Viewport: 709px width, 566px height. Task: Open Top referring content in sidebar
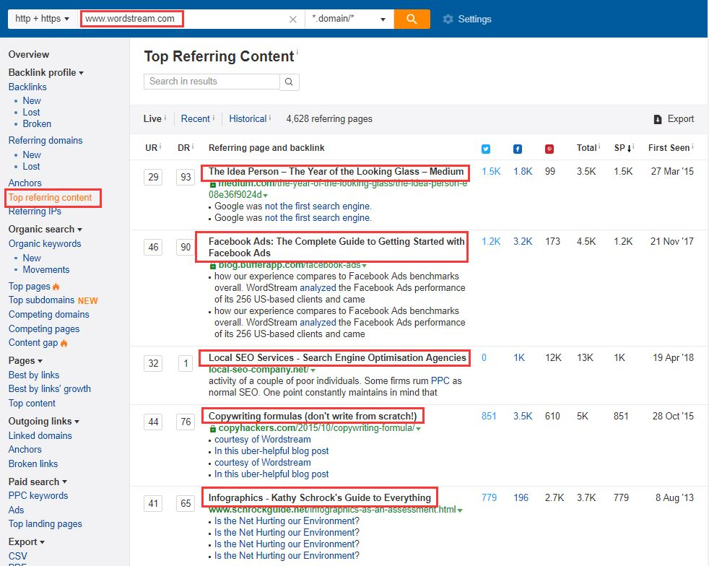[50, 198]
